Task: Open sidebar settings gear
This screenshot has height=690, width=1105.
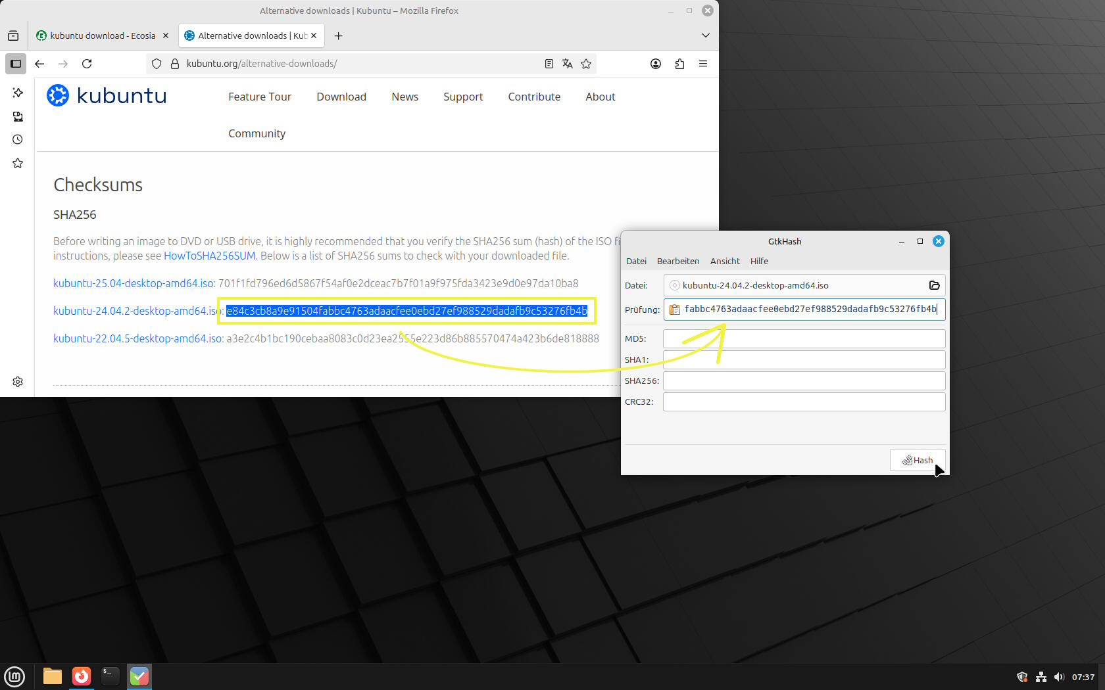Action: click(x=18, y=382)
